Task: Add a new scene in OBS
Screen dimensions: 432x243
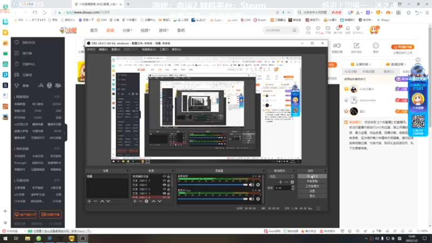Action: 89,201
